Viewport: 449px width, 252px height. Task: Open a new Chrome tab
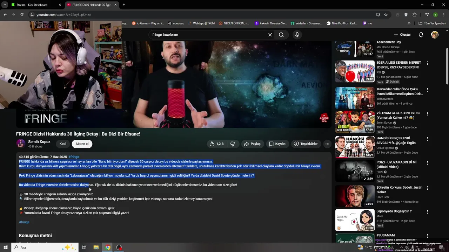(x=124, y=5)
